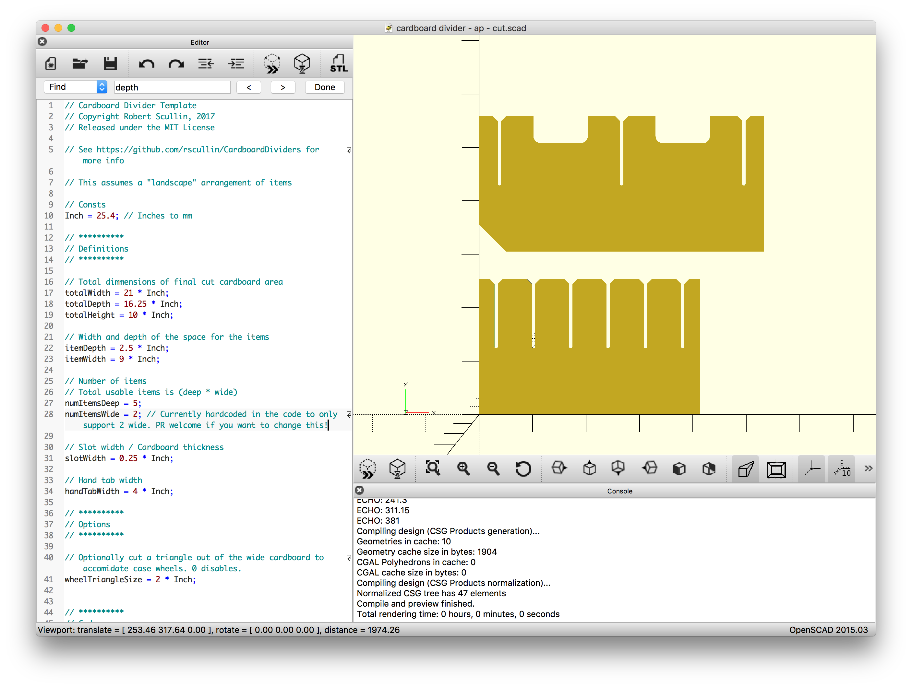The width and height of the screenshot is (912, 688).
Task: Click Render icon in editor toolbar
Action: (x=302, y=64)
